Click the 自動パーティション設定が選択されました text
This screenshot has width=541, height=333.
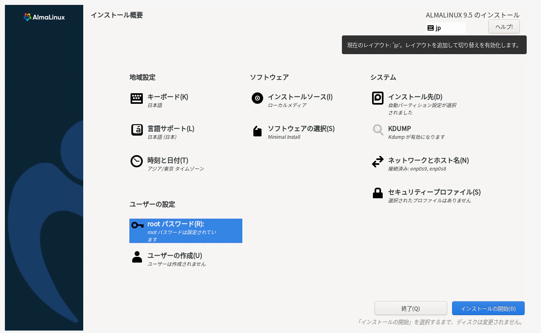coord(422,109)
